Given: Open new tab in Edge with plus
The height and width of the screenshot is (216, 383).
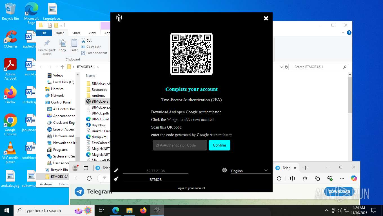Looking at the screenshot, I should coord(305,168).
